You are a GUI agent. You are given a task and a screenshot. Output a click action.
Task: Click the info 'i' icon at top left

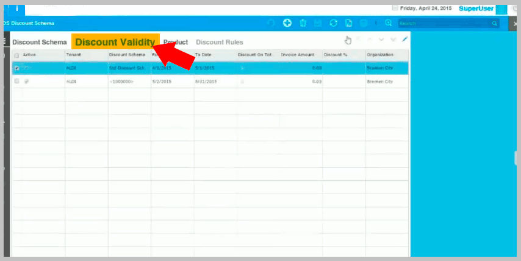16,9
